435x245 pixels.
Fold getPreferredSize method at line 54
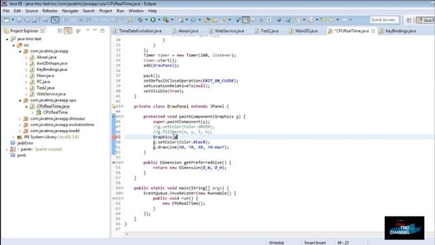coord(122,163)
